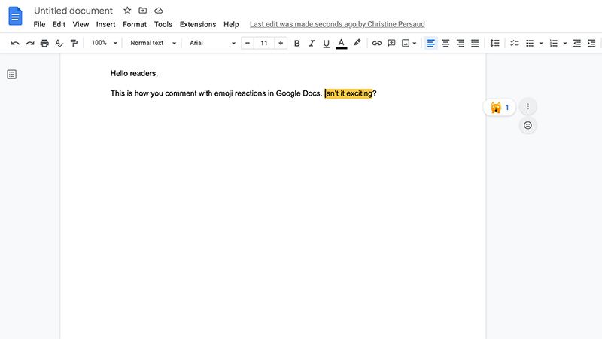Click the emoji reaction with count 1
This screenshot has width=602, height=339.
point(500,107)
